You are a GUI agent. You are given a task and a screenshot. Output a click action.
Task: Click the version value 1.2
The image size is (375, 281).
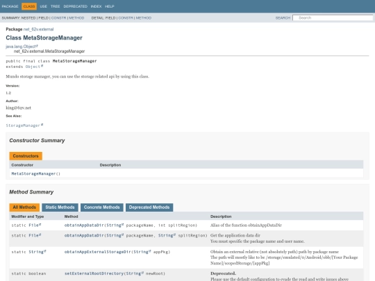point(8,93)
